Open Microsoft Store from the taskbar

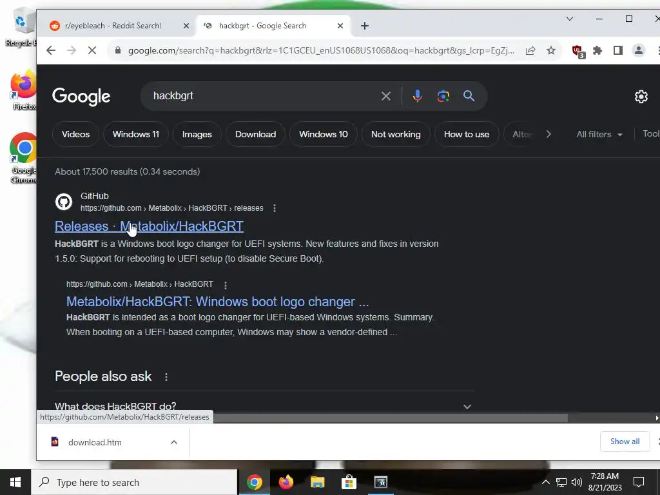click(x=349, y=482)
